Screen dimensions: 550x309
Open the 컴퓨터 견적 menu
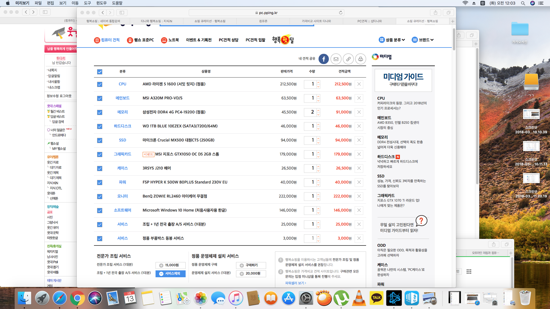click(x=107, y=40)
